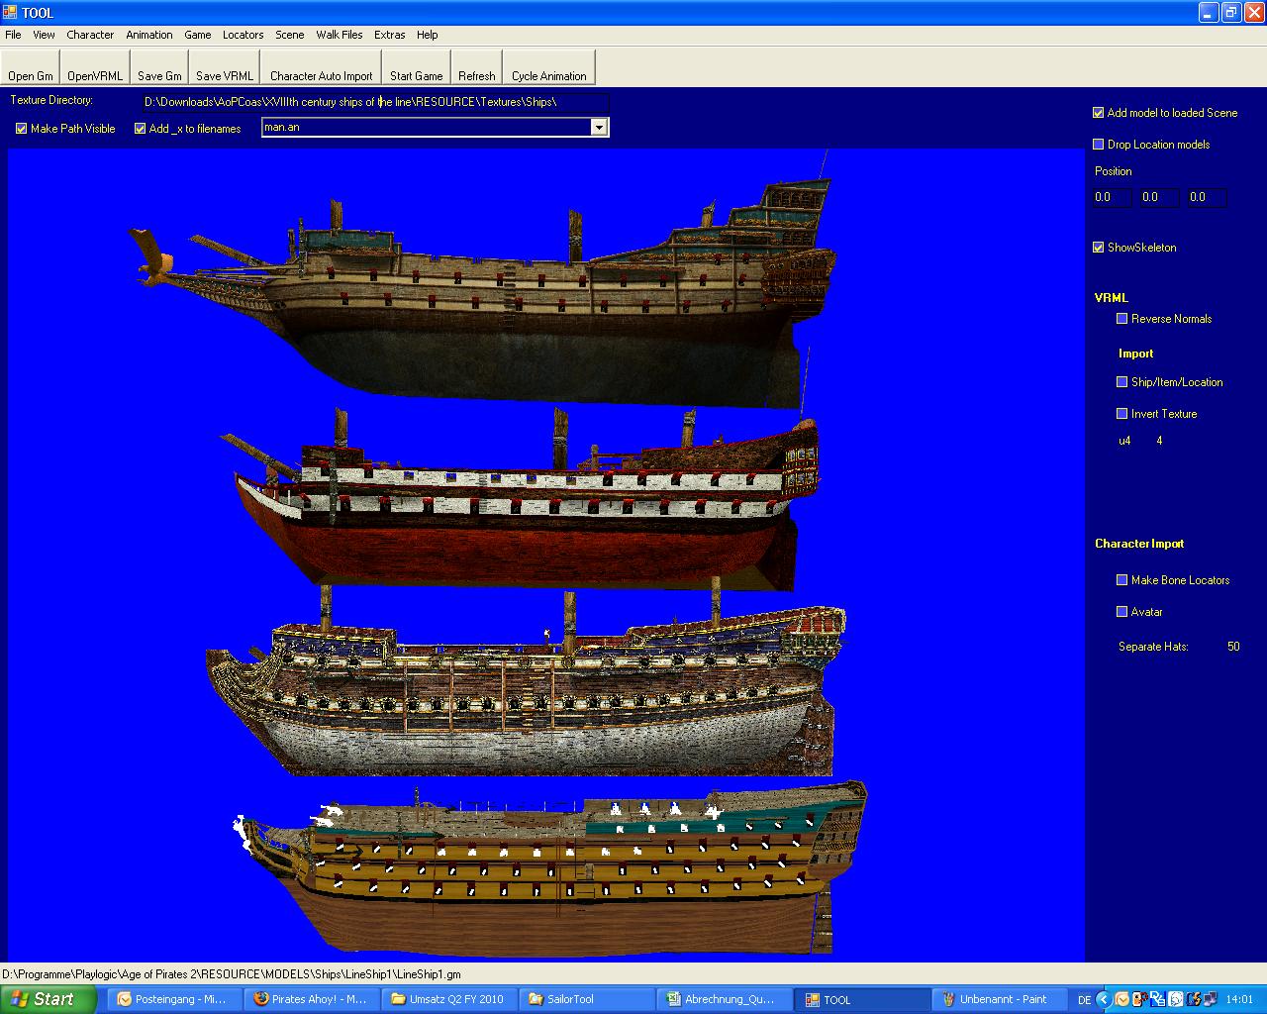Image resolution: width=1267 pixels, height=1014 pixels.
Task: Enable Invert Texture checkbox
Action: pos(1122,414)
